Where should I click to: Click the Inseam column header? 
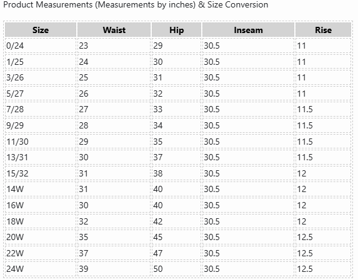pos(248,30)
